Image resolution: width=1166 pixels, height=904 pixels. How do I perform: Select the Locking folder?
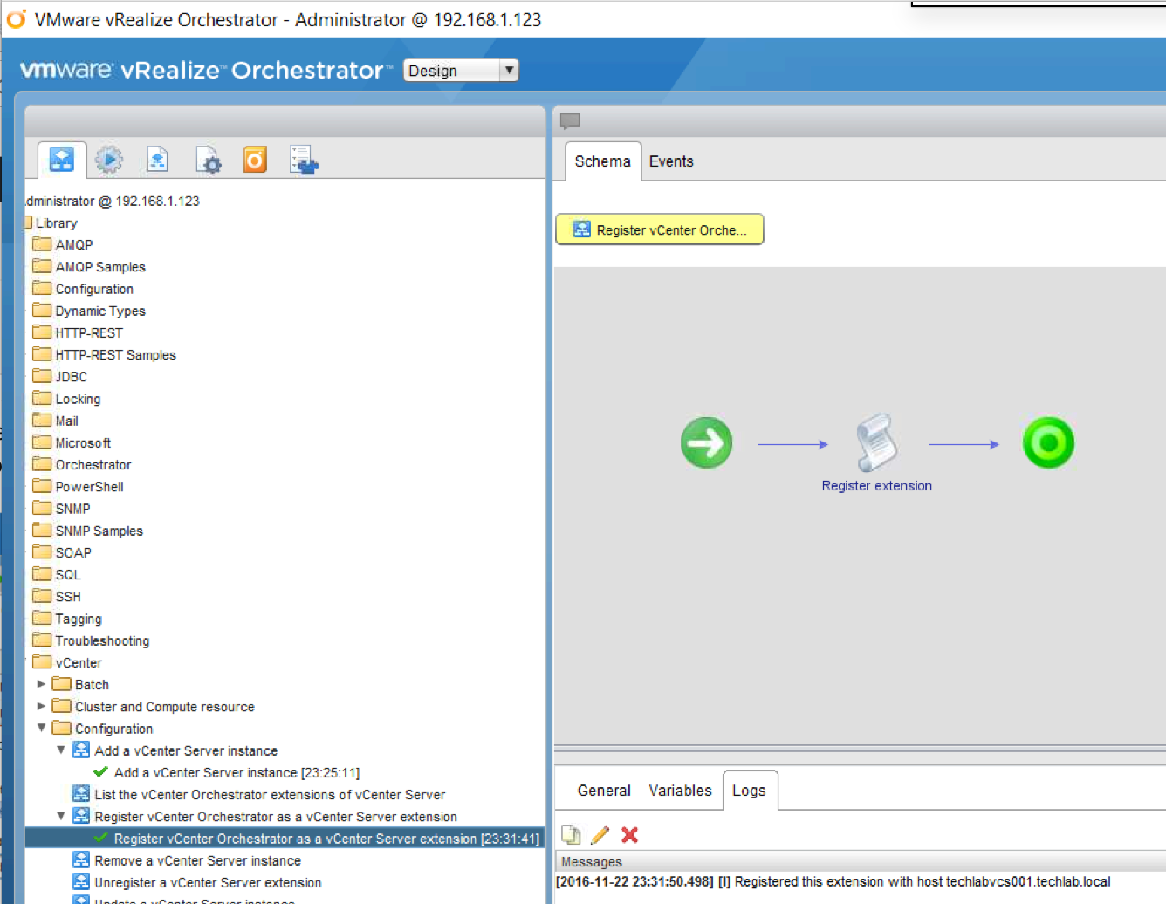(78, 399)
